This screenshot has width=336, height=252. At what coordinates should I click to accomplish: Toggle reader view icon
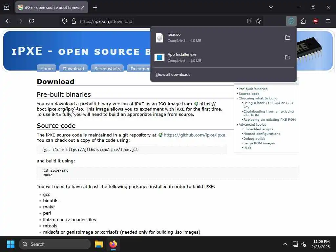tap(249, 21)
